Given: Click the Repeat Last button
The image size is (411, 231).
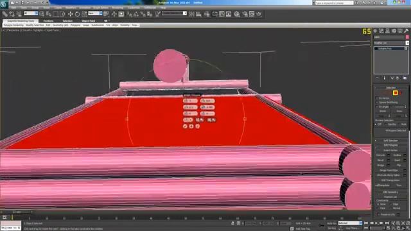Looking at the screenshot, I should click(390, 197).
